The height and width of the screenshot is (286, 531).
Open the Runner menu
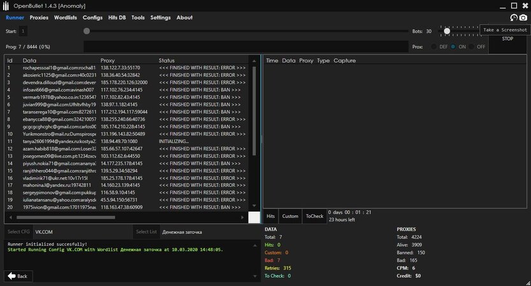point(15,18)
